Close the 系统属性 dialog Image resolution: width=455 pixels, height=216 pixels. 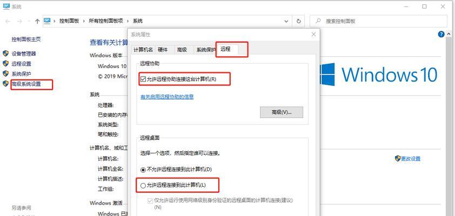click(x=313, y=35)
